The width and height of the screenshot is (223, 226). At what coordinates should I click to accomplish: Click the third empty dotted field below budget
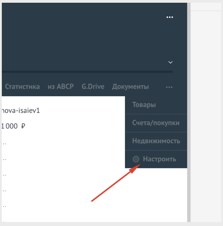pos(5,175)
